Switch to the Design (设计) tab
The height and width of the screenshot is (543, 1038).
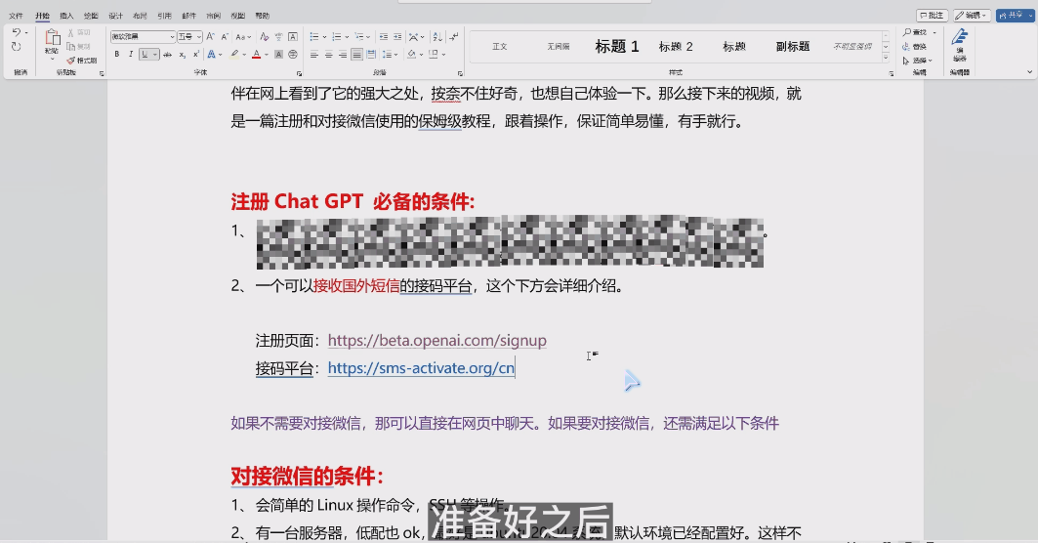click(115, 16)
